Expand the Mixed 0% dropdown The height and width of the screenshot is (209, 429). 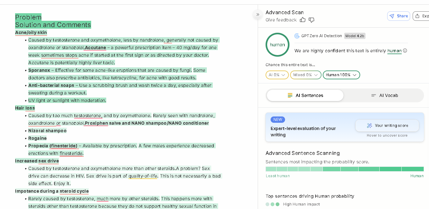coord(305,75)
